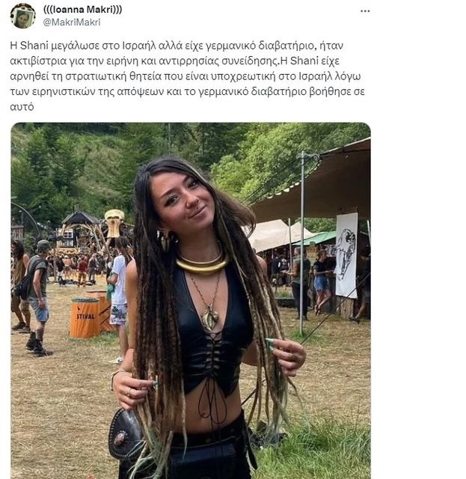Screen dimensions: 466x479
Task: Click the white skull-drawing banner in photo
Action: pyautogui.click(x=346, y=255)
